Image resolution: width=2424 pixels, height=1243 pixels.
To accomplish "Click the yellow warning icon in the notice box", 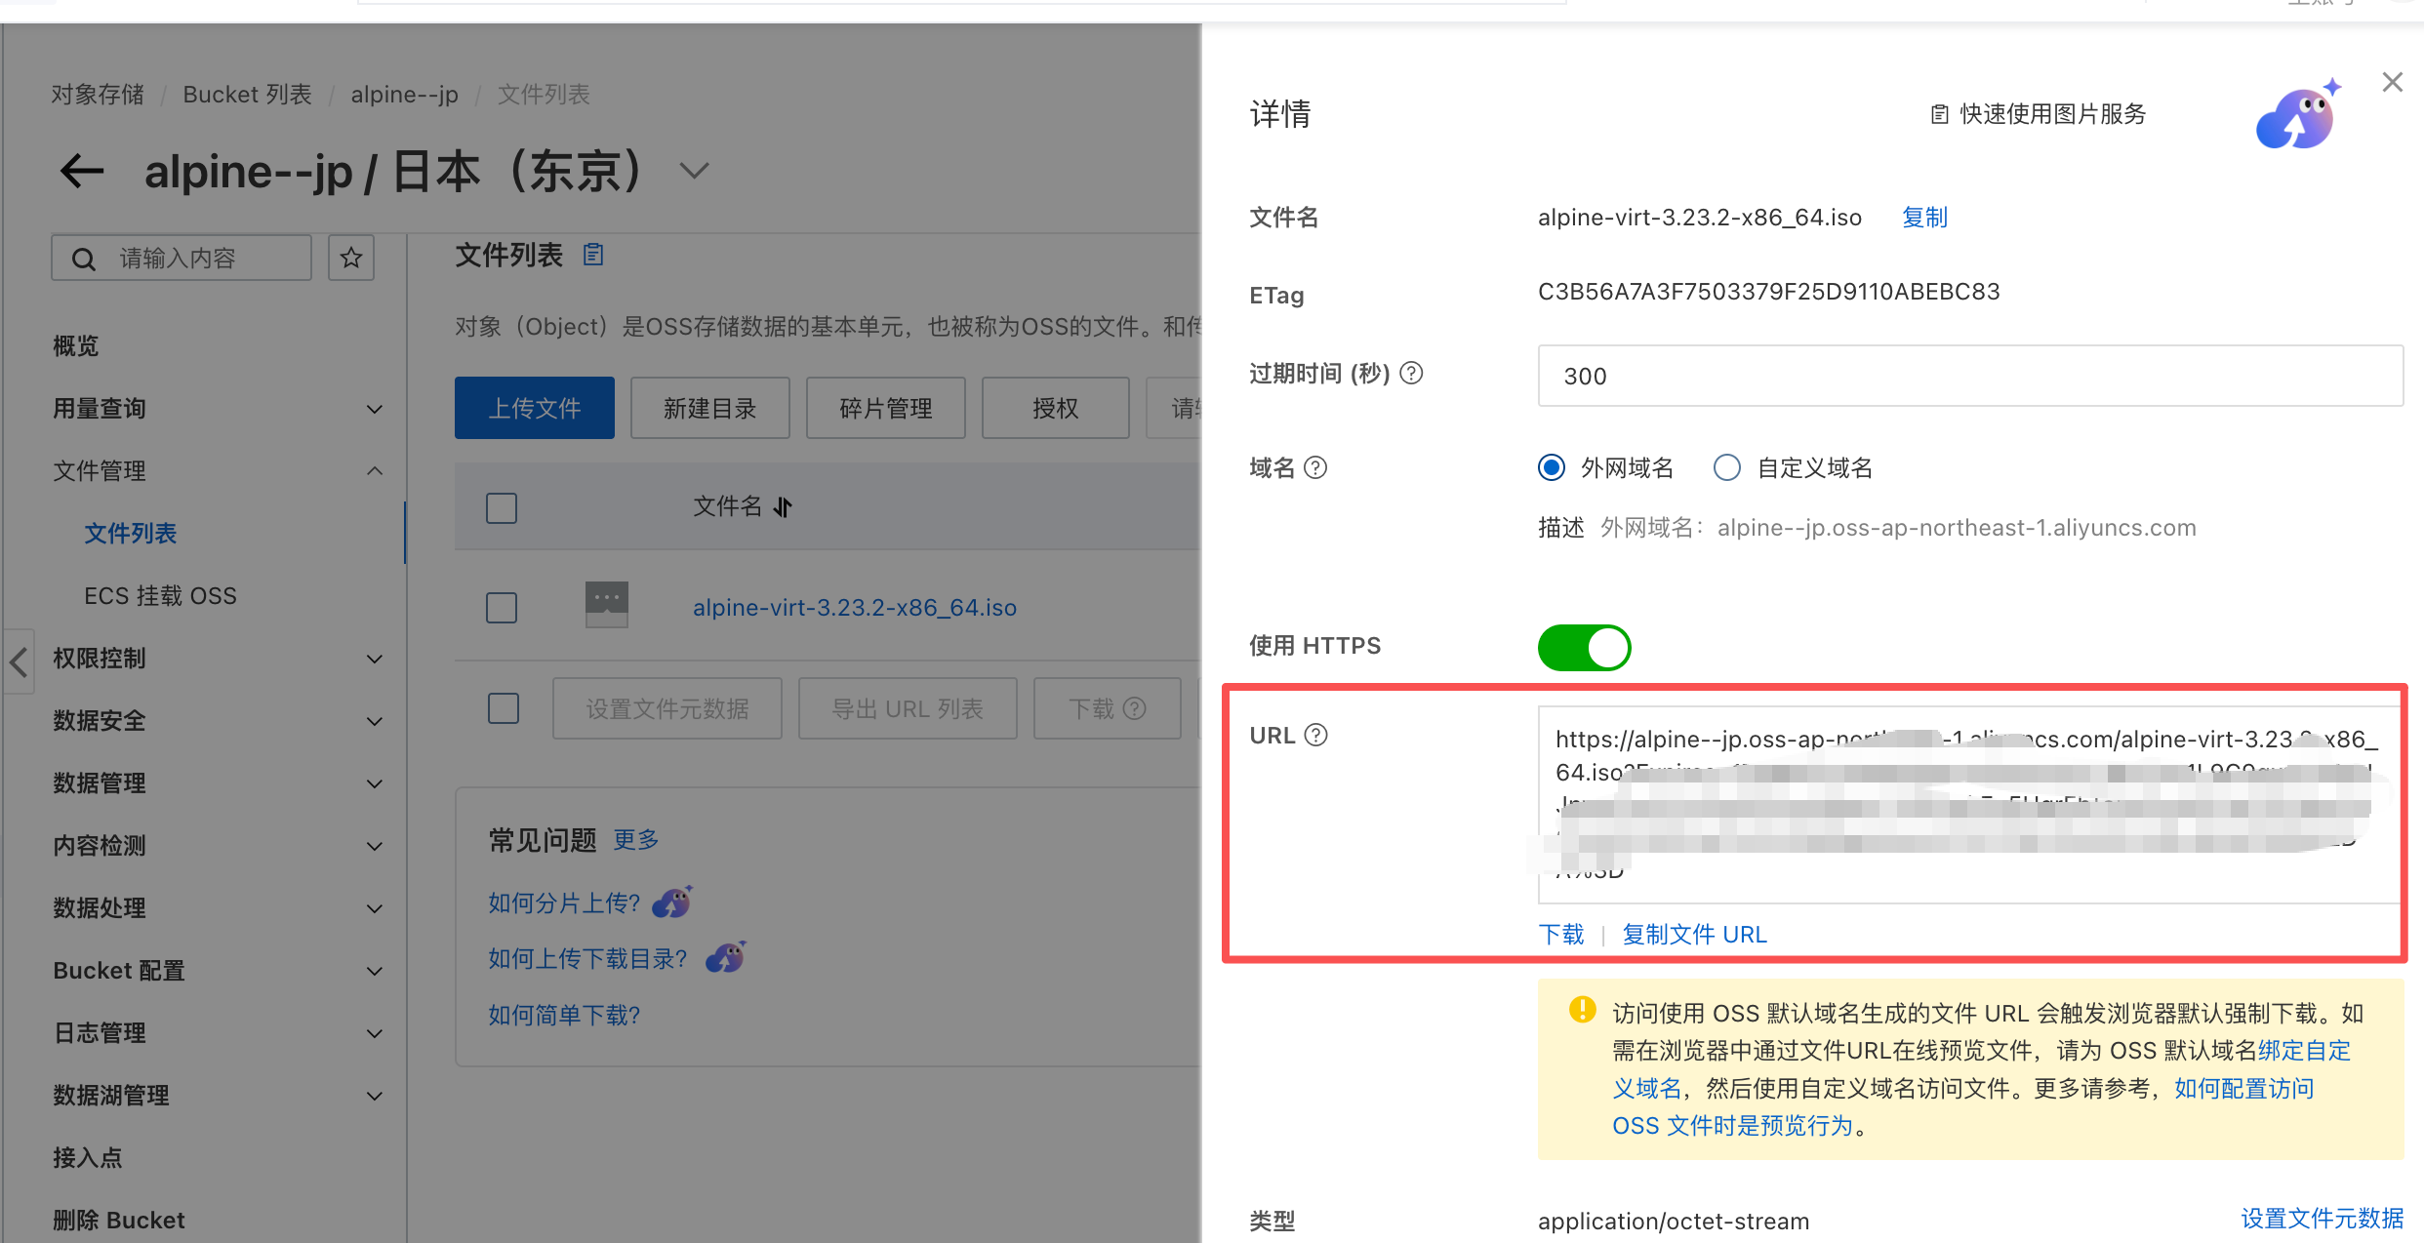I will click(1582, 1010).
